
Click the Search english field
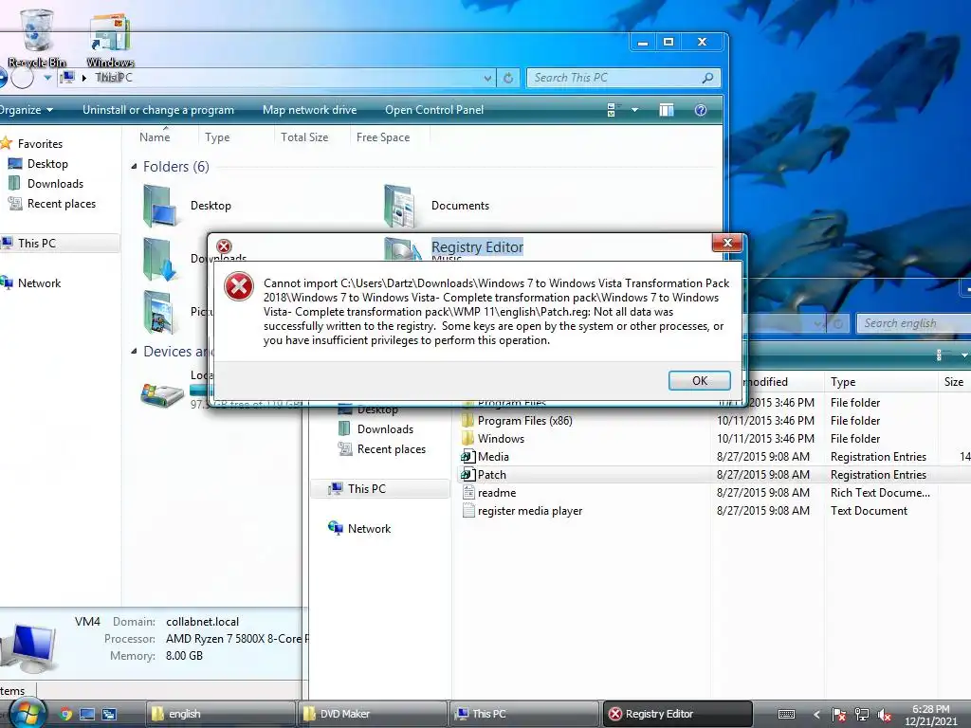pyautogui.click(x=913, y=323)
